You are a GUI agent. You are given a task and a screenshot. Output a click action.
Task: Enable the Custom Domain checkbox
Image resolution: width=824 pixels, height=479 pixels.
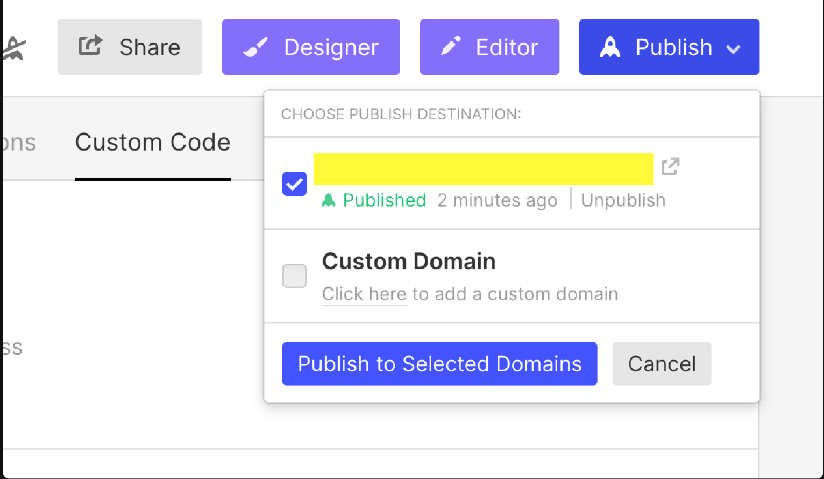point(294,276)
